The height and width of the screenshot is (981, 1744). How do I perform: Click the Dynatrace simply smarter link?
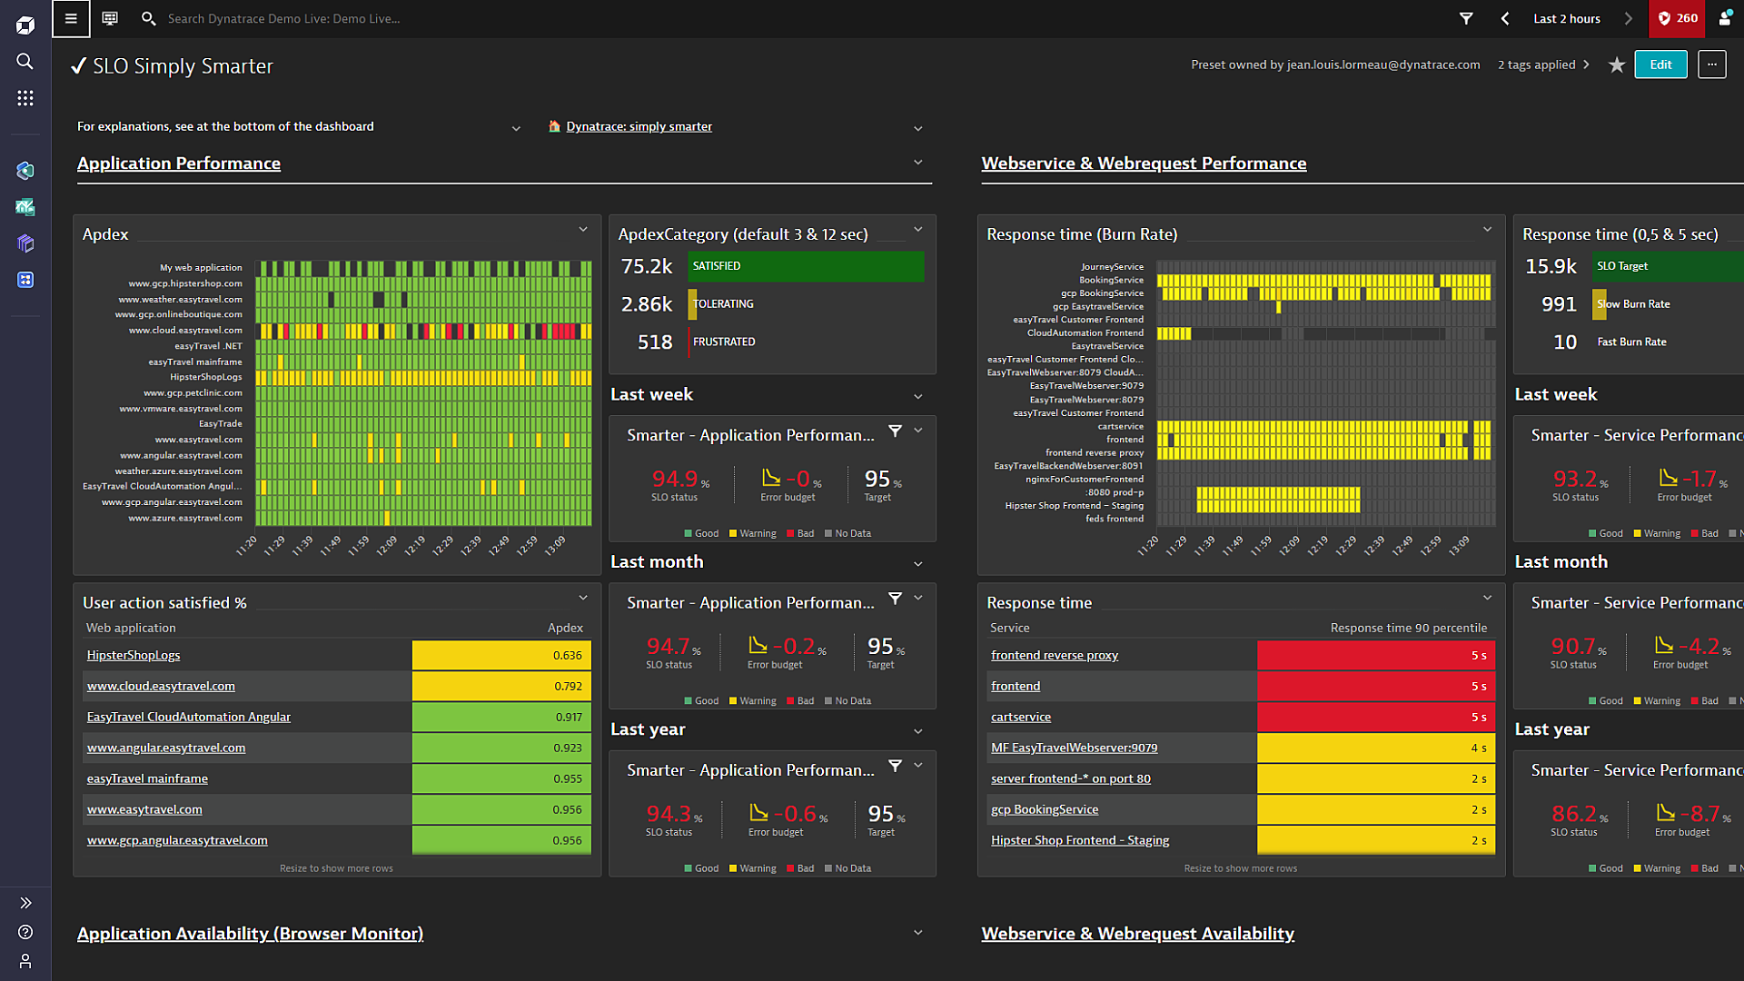tap(639, 125)
